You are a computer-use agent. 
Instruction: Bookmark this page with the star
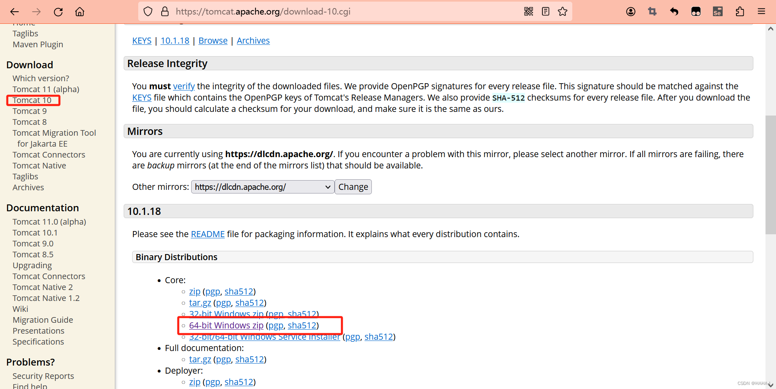click(563, 11)
